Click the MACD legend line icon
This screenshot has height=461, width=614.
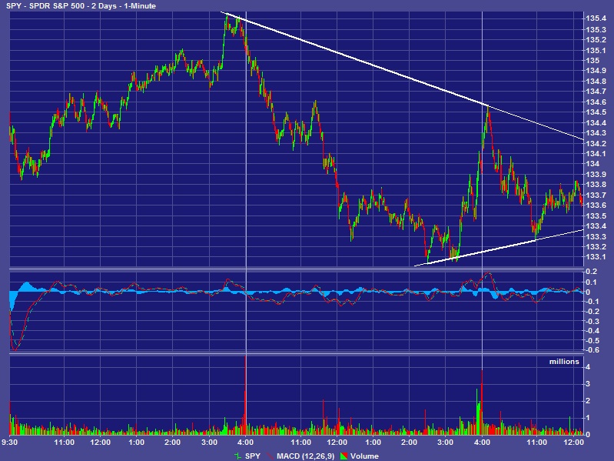tap(270, 456)
